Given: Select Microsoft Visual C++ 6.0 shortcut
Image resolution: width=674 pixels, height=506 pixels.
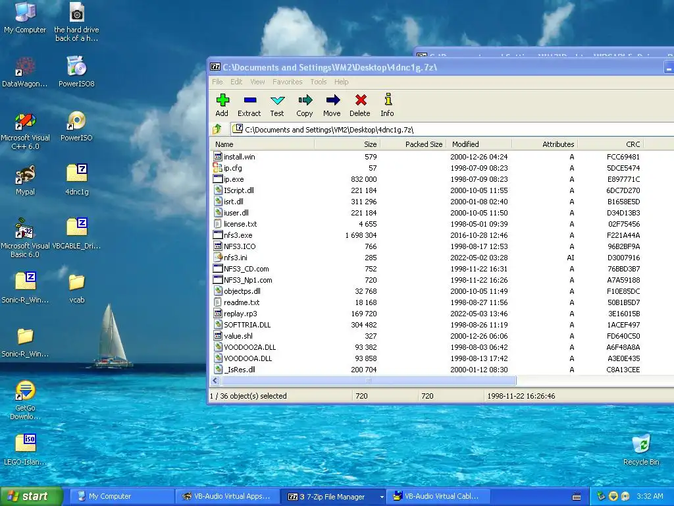Looking at the screenshot, I should (25, 130).
